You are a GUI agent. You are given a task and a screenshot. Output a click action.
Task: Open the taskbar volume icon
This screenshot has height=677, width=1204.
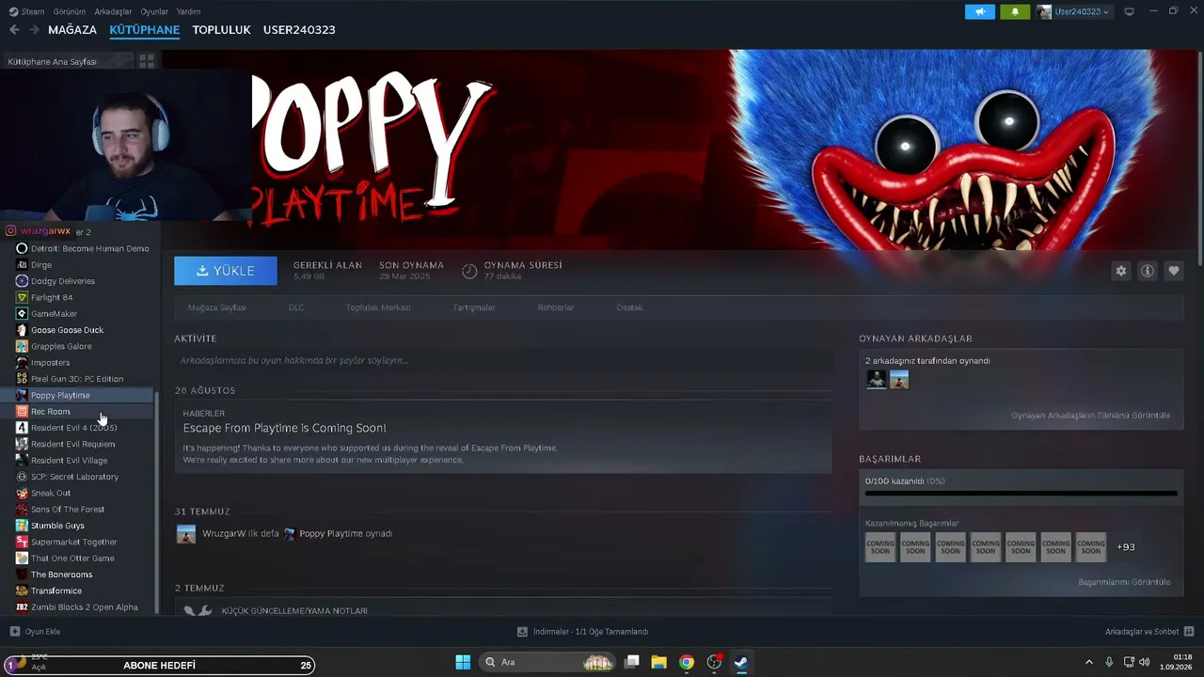pos(1144,662)
